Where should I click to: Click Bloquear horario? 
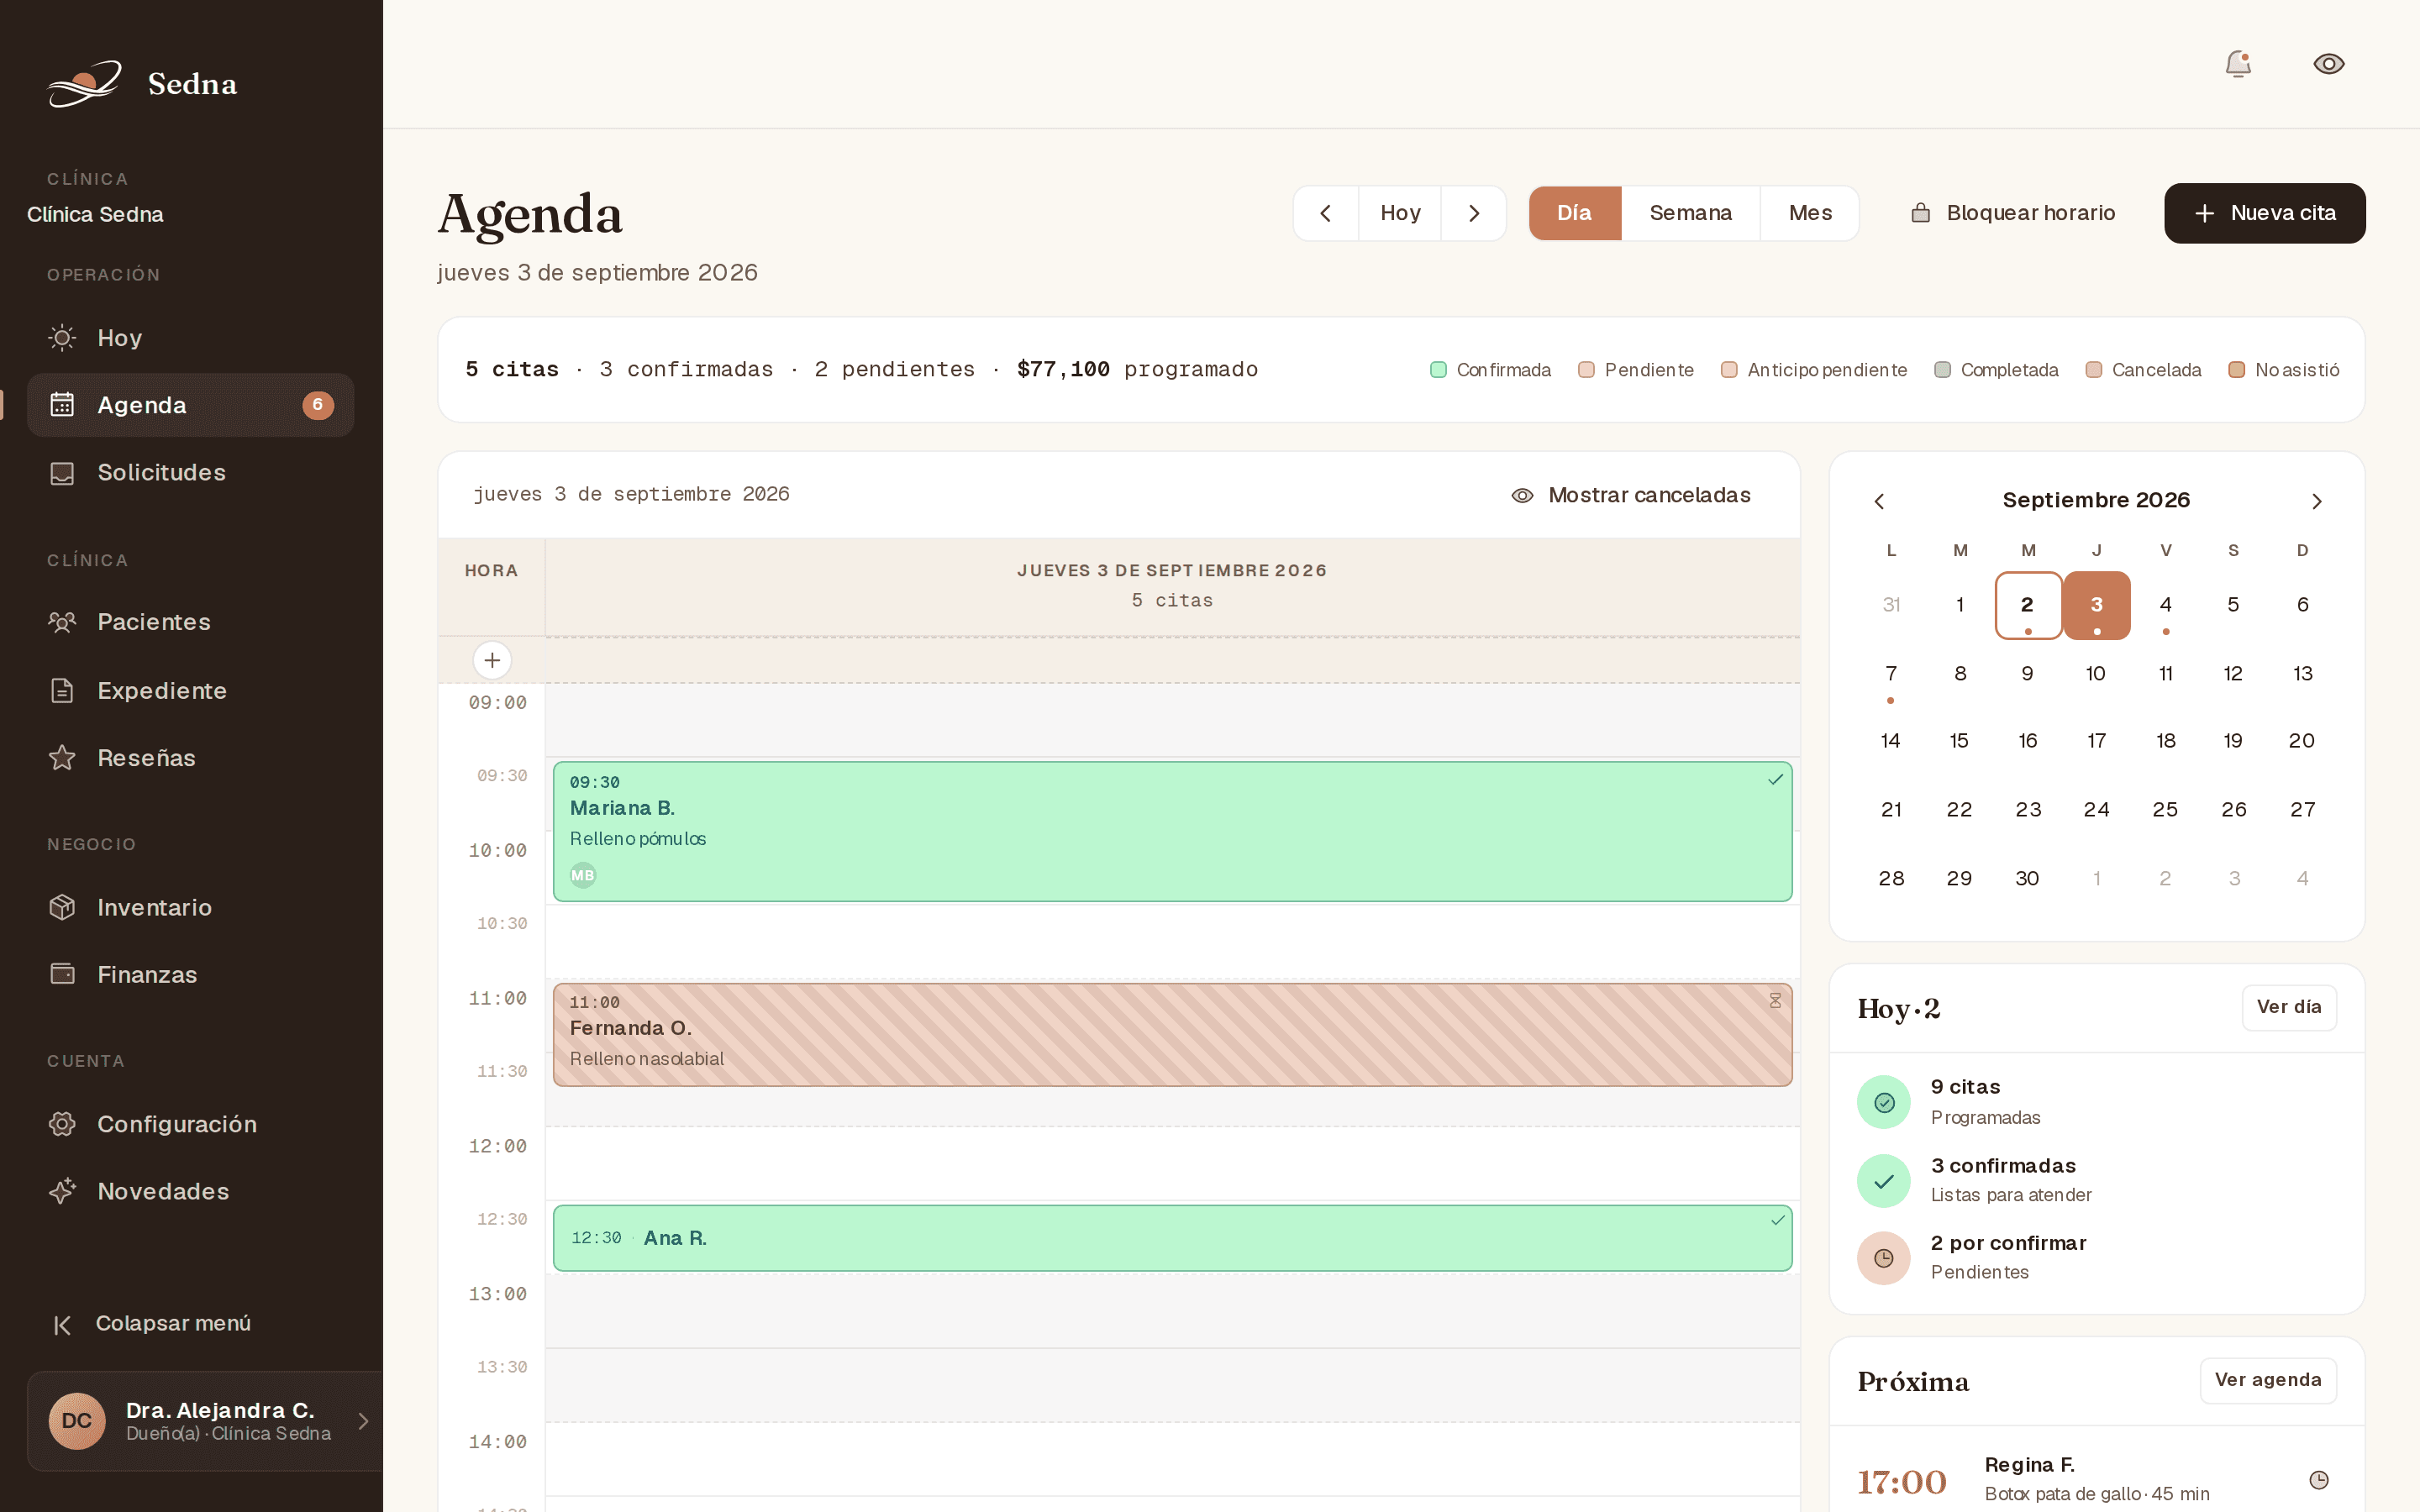click(x=2013, y=213)
